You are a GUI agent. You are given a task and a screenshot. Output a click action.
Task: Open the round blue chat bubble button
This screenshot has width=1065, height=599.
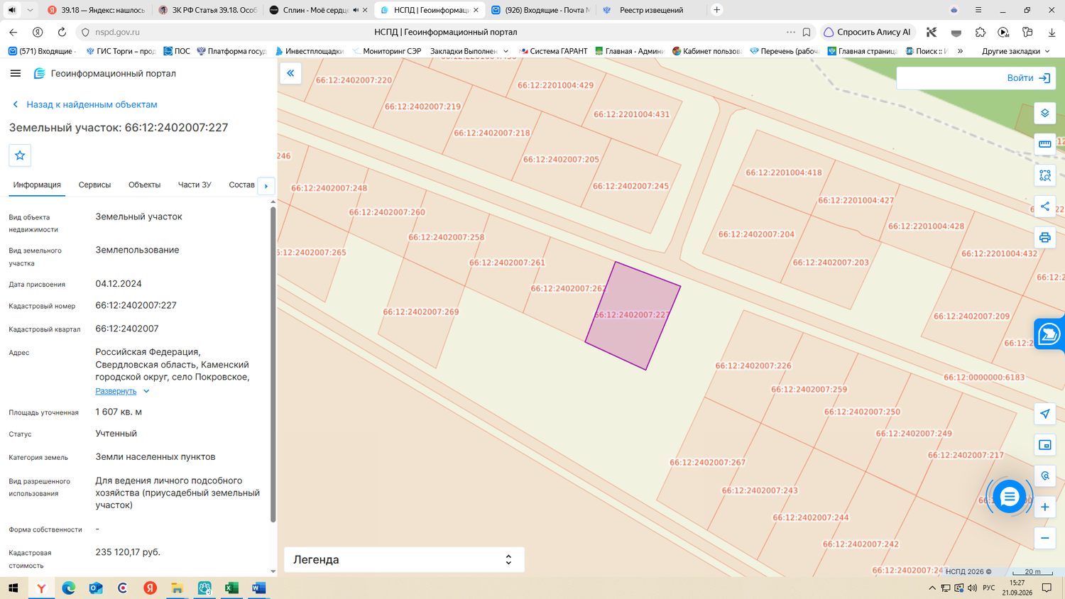1009,497
